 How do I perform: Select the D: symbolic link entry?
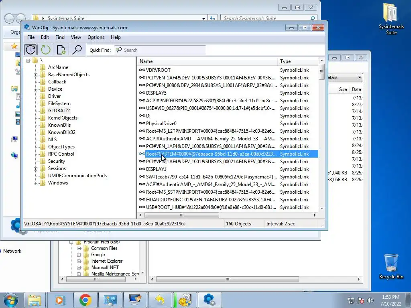point(228,116)
